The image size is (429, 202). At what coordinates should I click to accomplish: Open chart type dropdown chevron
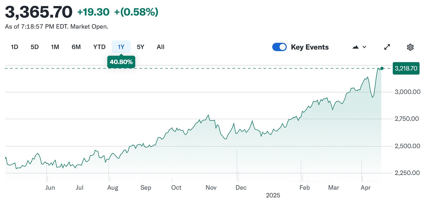tap(364, 47)
